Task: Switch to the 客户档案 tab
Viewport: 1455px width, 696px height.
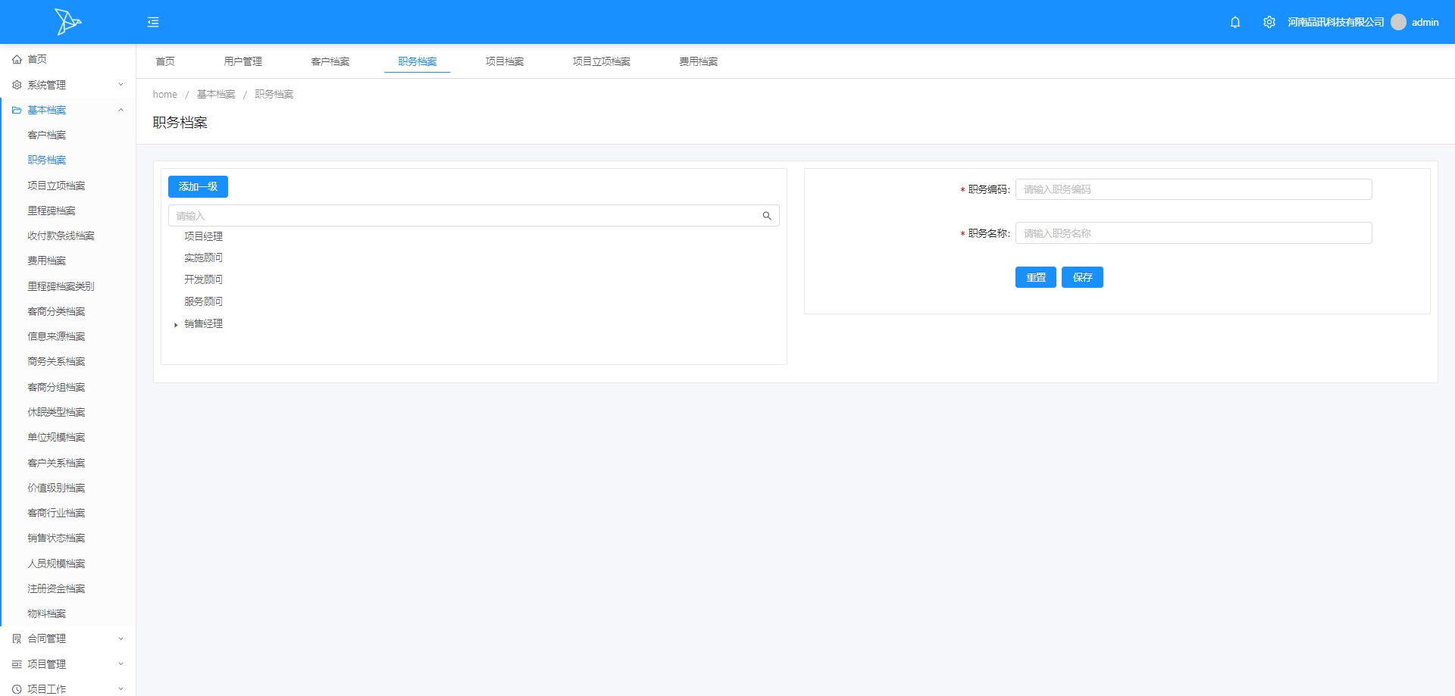Action: click(330, 61)
